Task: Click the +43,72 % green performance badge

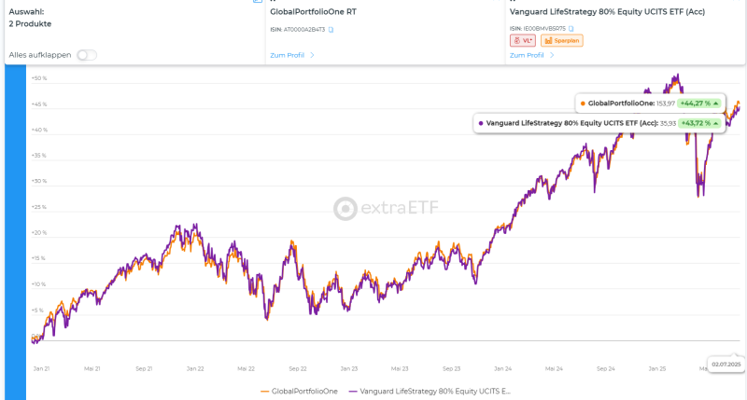Action: click(x=698, y=123)
